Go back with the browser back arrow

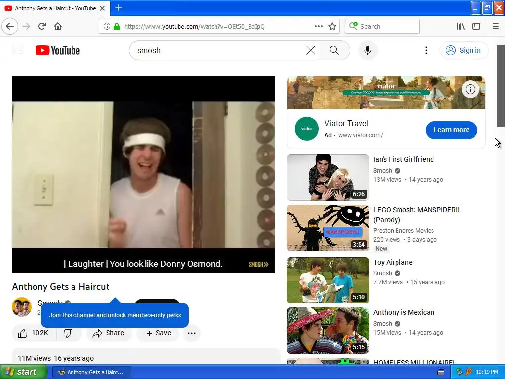click(x=10, y=26)
